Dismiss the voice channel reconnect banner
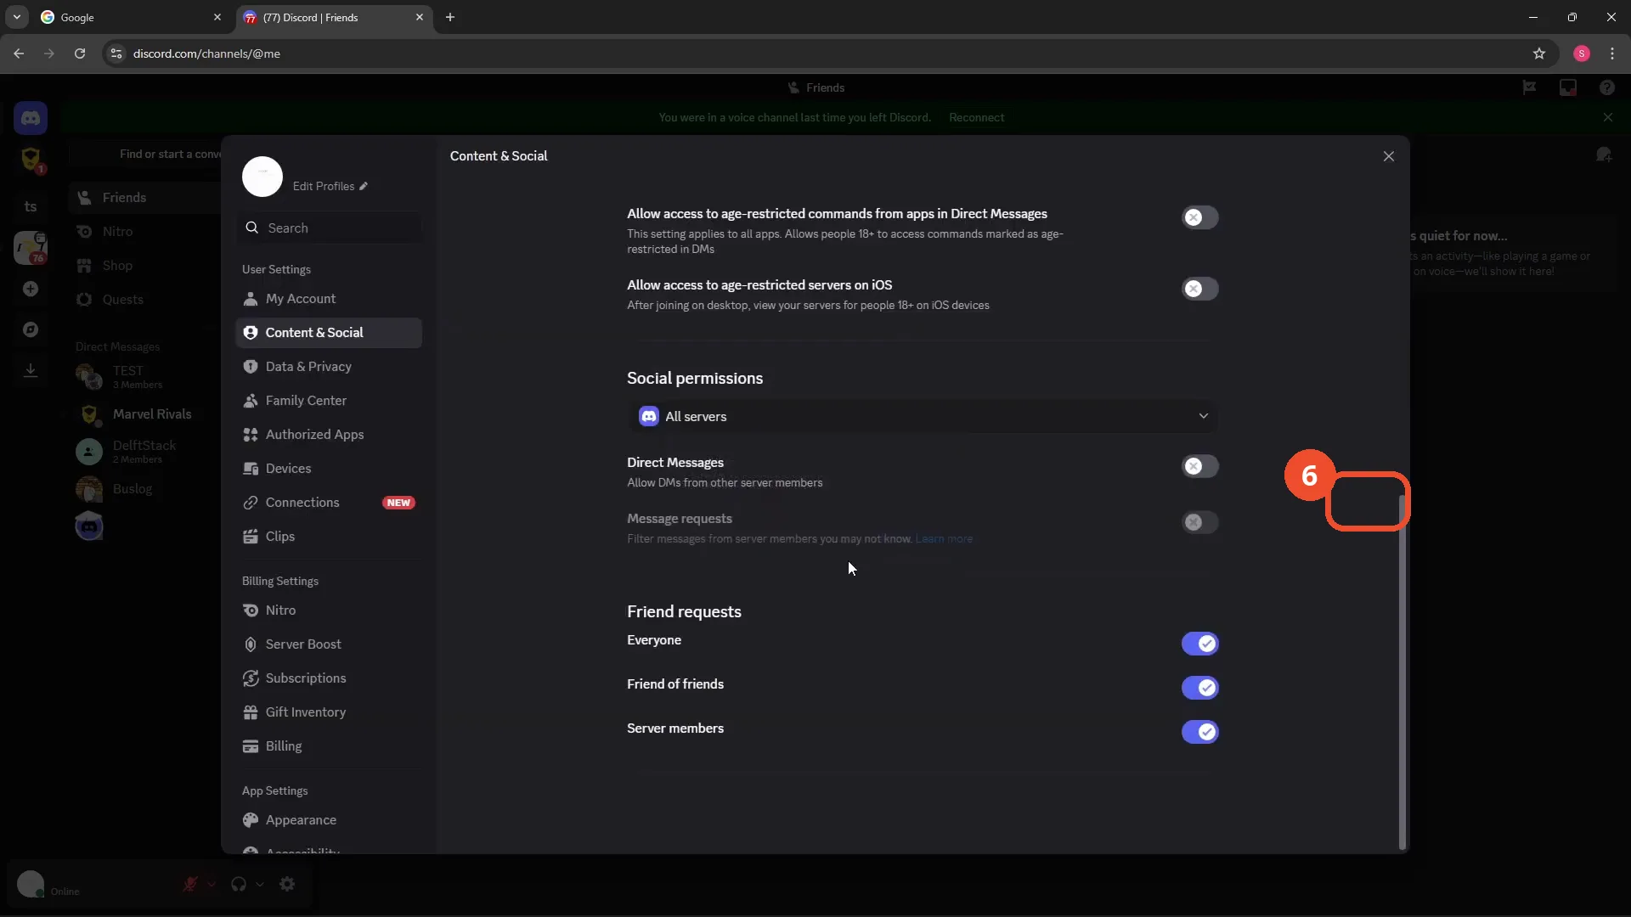Image resolution: width=1631 pixels, height=917 pixels. point(1608,117)
